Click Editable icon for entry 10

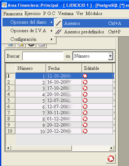(x=85, y=131)
